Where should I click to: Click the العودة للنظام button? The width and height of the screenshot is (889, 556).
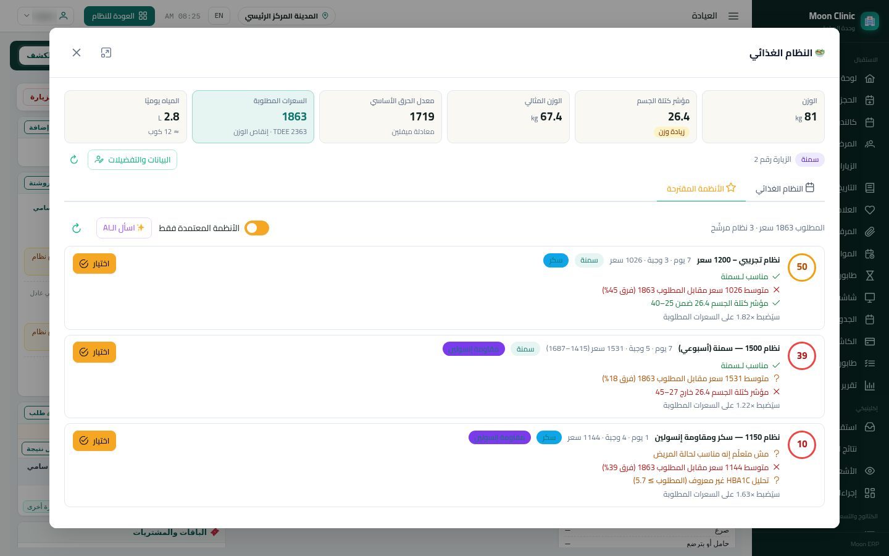(119, 15)
